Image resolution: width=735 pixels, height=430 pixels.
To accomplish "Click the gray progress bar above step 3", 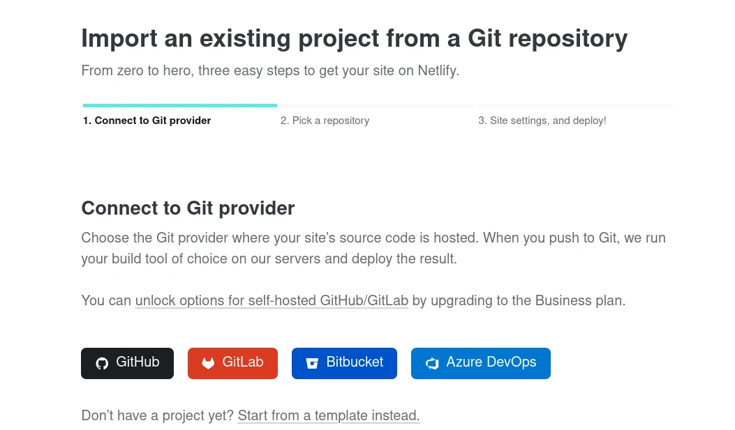I will (575, 106).
